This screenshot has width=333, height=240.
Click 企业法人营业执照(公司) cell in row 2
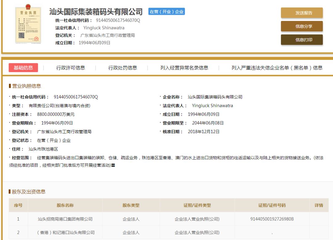point(197,233)
